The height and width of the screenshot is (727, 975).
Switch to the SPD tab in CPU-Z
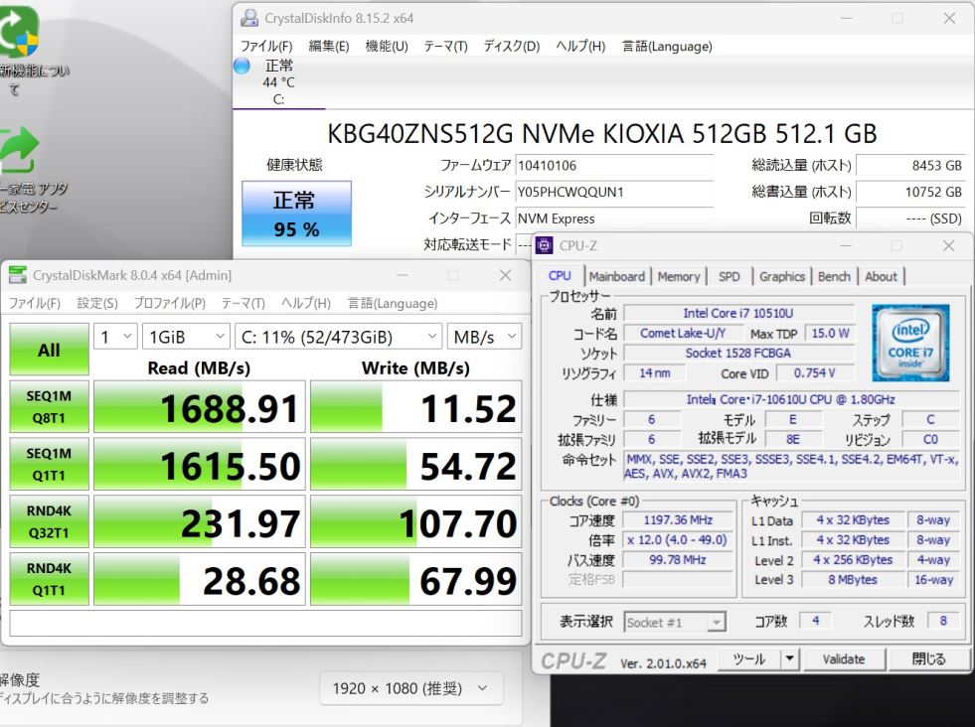729,276
